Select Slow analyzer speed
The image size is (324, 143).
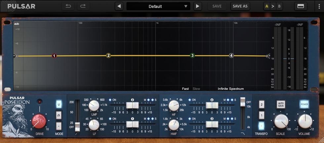point(196,89)
